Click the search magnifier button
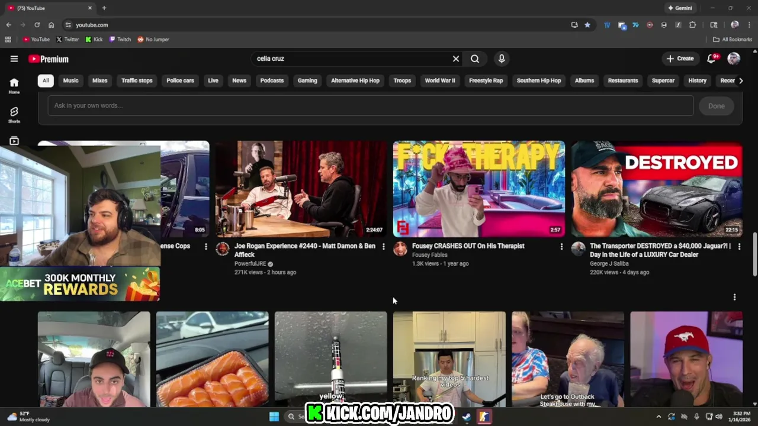 475,59
